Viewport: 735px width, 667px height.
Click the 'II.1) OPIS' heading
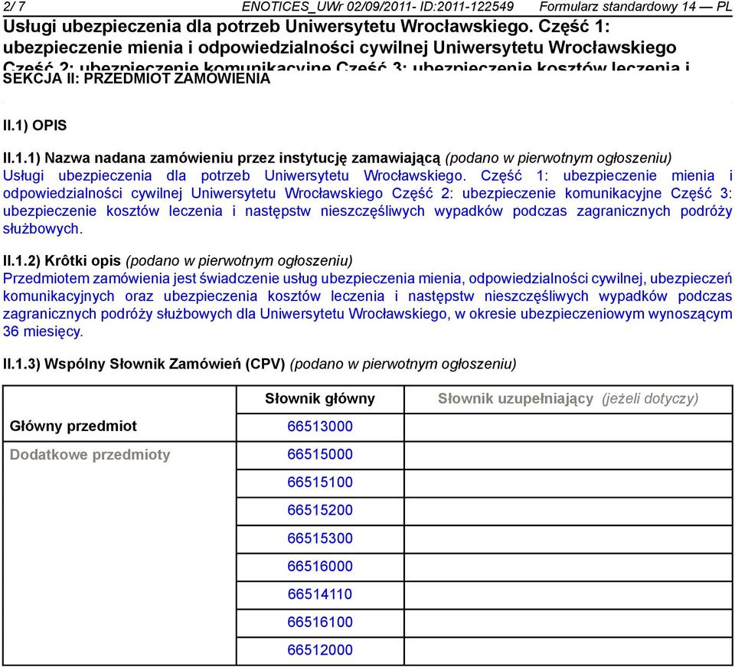(34, 126)
